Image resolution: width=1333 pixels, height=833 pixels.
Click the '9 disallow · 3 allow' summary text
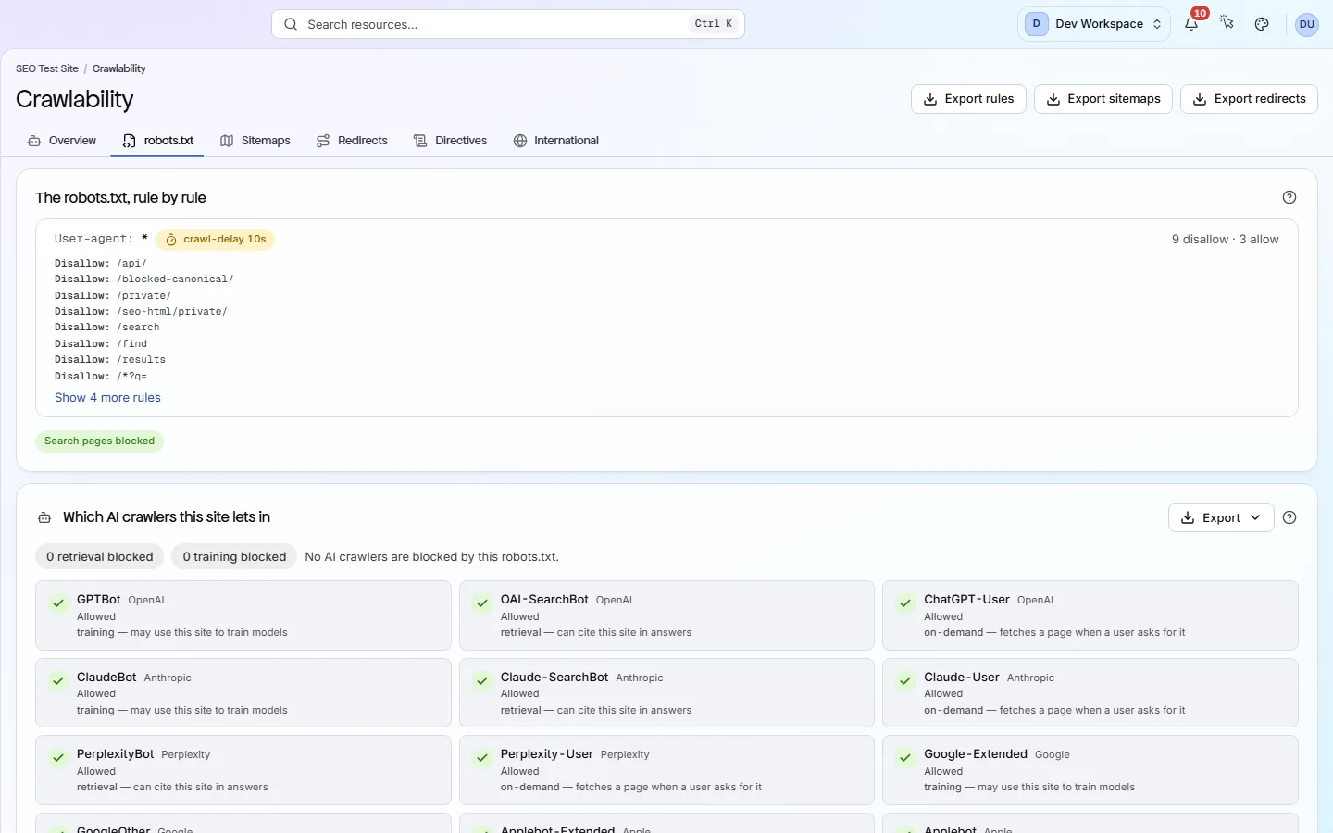point(1226,240)
